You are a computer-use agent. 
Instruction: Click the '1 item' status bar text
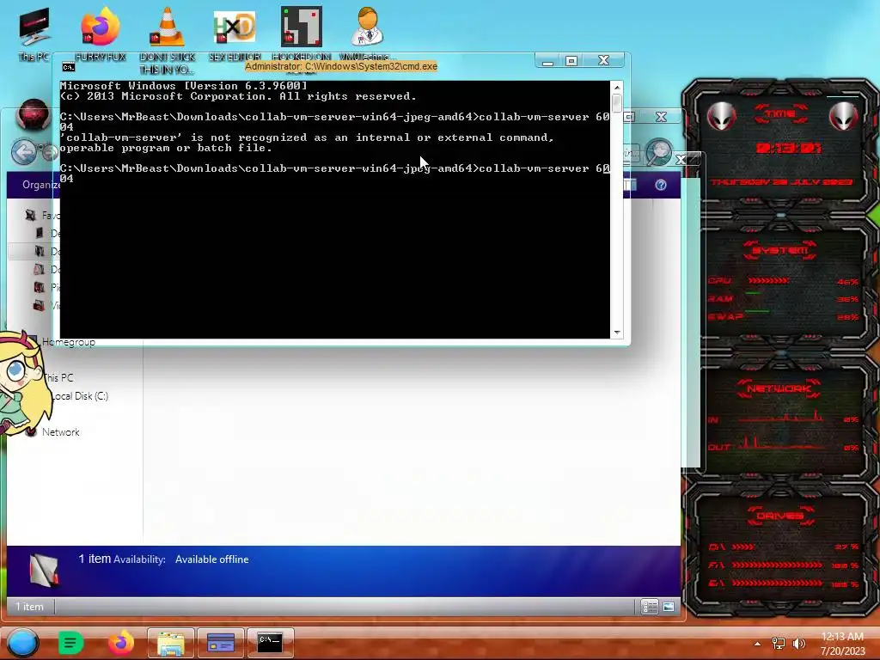pos(29,607)
